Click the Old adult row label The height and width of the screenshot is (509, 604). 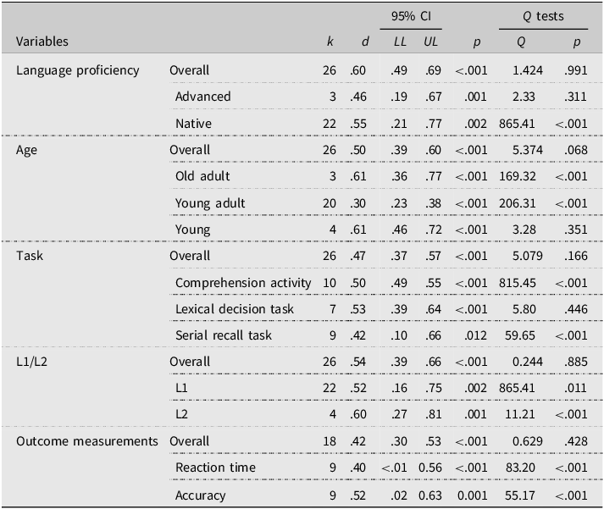(x=202, y=176)
